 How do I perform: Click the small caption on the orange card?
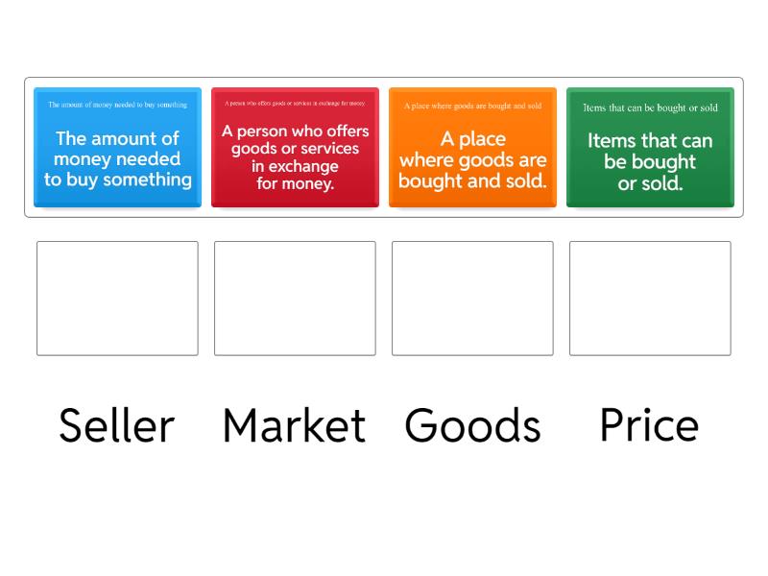pos(472,106)
